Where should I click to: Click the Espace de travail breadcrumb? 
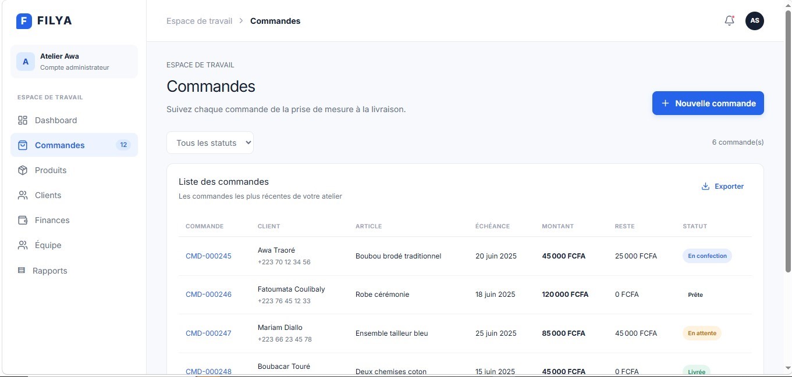click(199, 21)
